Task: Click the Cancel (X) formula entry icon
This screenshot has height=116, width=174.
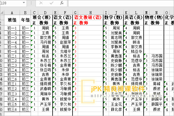Action: 41,3
